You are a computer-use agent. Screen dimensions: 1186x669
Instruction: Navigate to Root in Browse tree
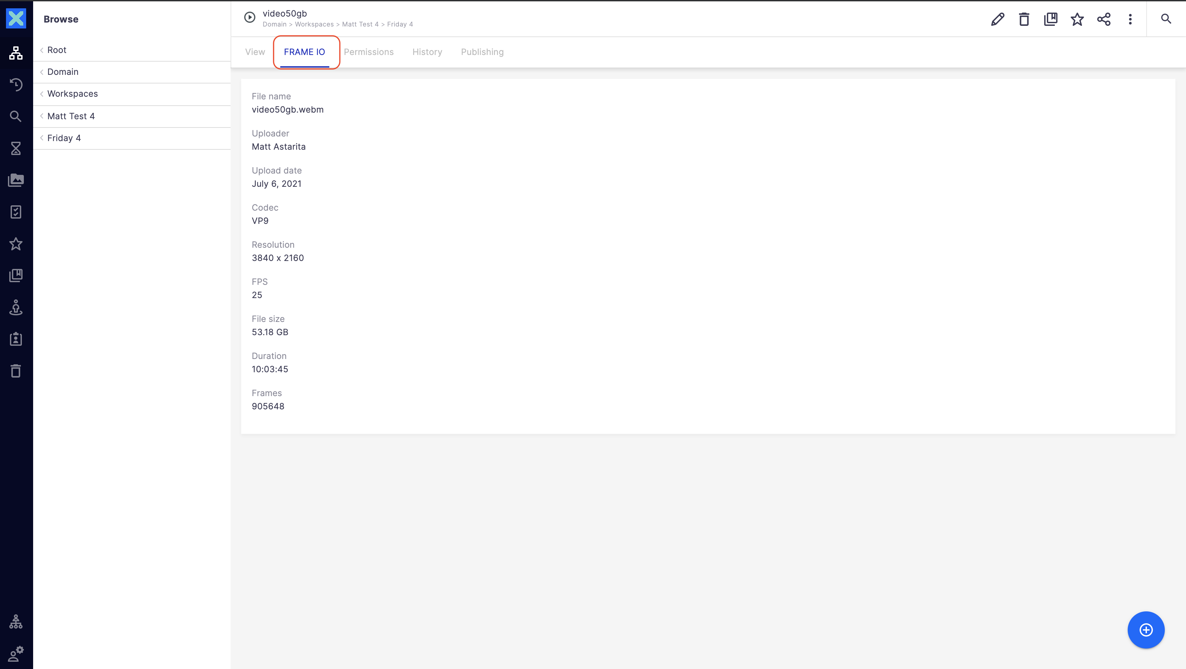(x=132, y=50)
